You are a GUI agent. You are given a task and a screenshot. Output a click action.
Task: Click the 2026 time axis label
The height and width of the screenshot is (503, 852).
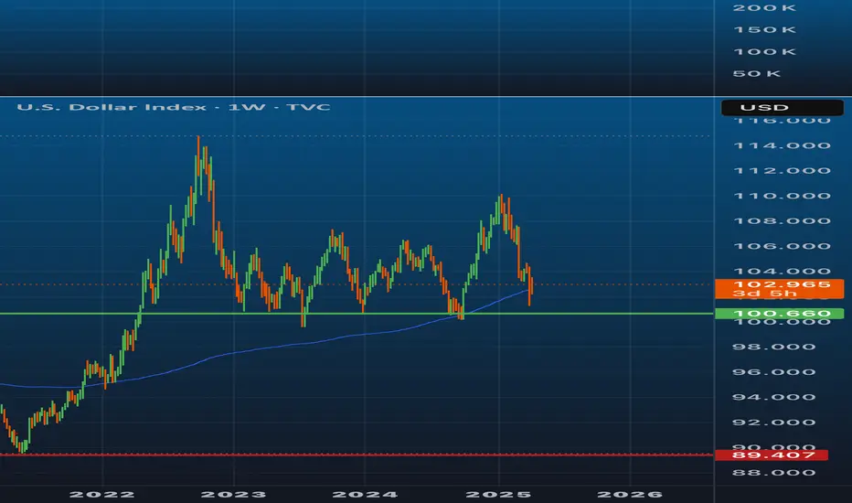(630, 494)
